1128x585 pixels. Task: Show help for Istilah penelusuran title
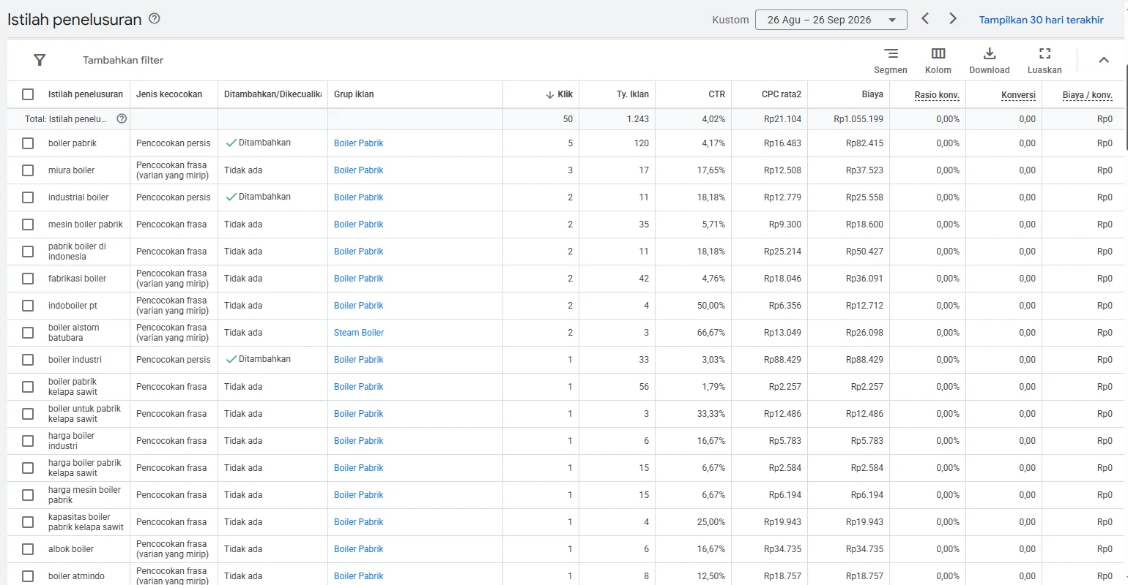pyautogui.click(x=155, y=19)
